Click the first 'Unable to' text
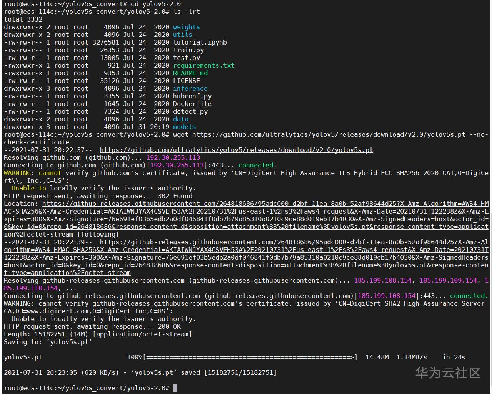The image size is (492, 394). coord(28,188)
